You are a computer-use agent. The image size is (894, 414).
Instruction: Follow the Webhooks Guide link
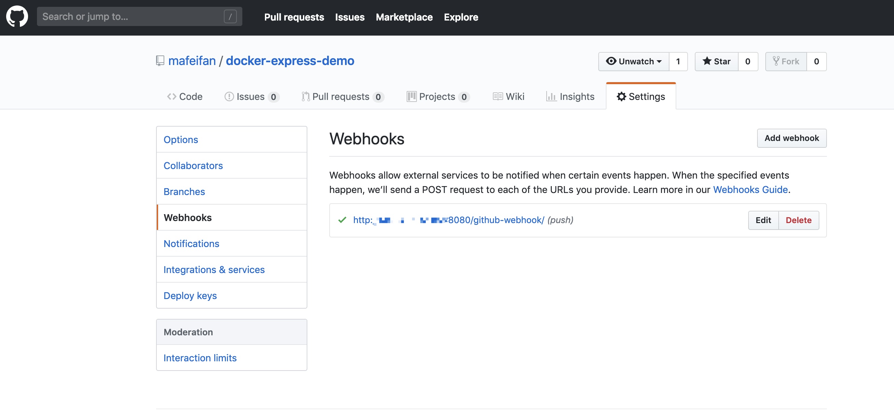coord(750,190)
